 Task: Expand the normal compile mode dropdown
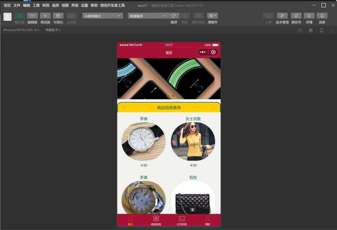(x=148, y=16)
